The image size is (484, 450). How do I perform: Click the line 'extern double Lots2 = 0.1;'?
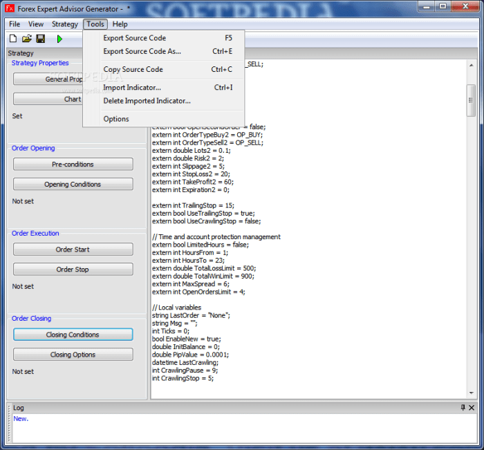pyautogui.click(x=191, y=151)
